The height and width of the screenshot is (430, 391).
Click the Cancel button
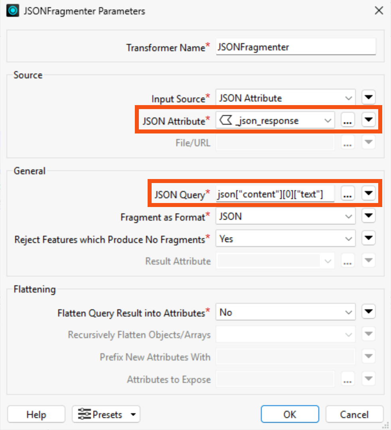[354, 414]
